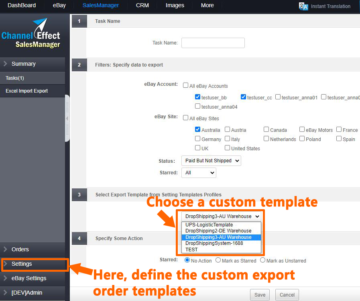This screenshot has height=301, width=360.
Task: Open the DashBoard top menu
Action: 22,5
